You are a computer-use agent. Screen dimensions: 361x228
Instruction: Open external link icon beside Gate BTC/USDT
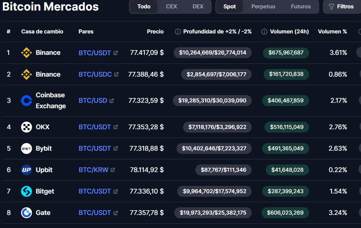pyautogui.click(x=115, y=213)
